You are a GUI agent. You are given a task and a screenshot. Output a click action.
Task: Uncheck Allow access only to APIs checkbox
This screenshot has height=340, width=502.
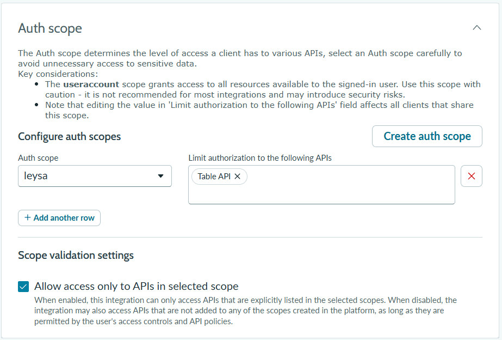tap(23, 287)
